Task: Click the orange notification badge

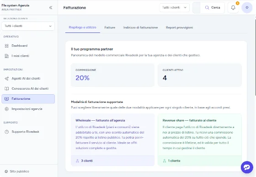Action: [x=238, y=3]
